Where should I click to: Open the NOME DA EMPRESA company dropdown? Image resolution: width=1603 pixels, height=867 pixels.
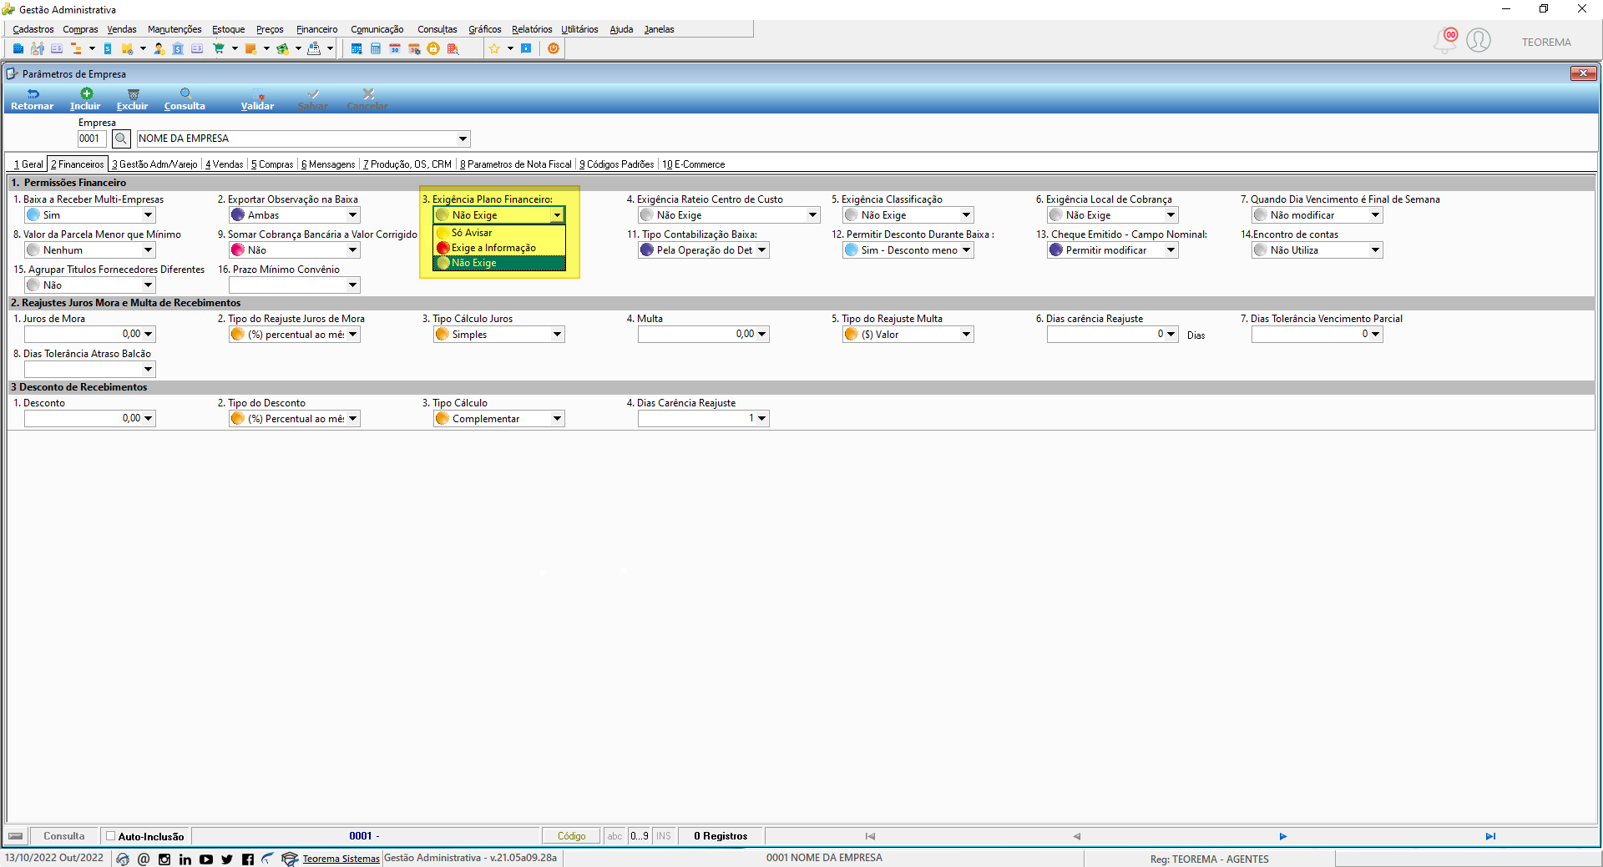coord(463,139)
